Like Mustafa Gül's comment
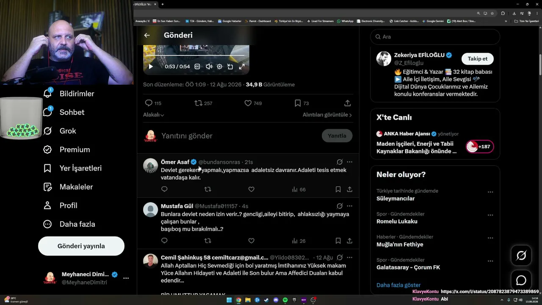Viewport: 542px width, 305px height. click(251, 241)
